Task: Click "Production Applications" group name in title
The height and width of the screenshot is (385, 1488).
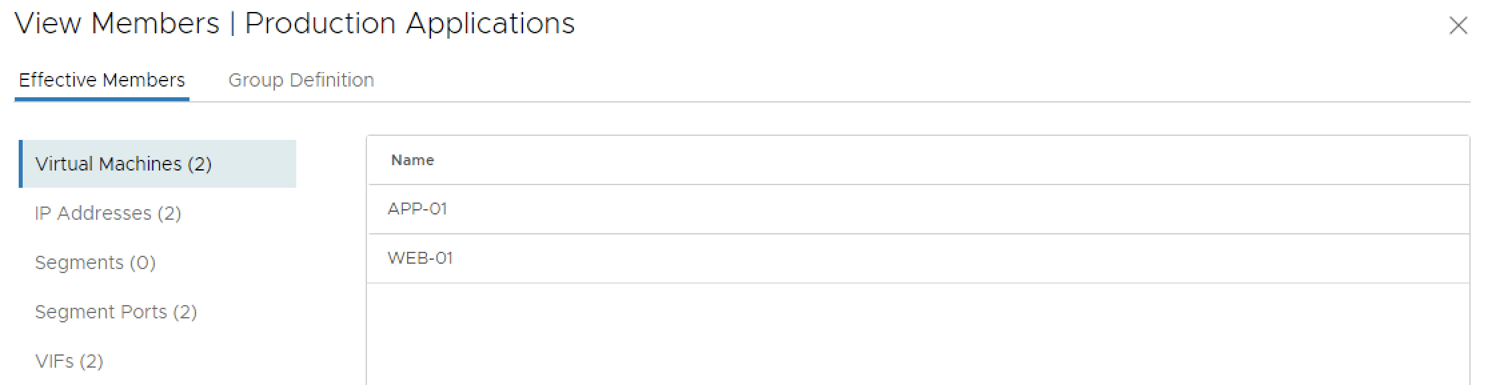Action: (410, 24)
